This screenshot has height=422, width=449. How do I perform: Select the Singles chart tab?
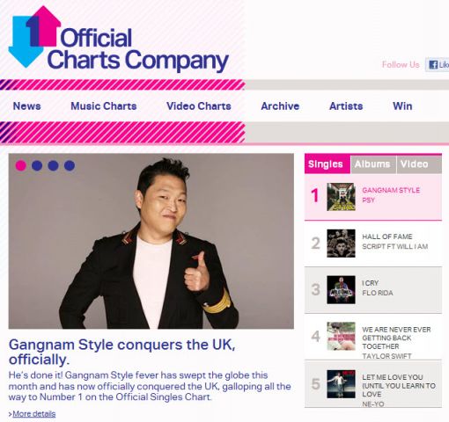pos(328,164)
